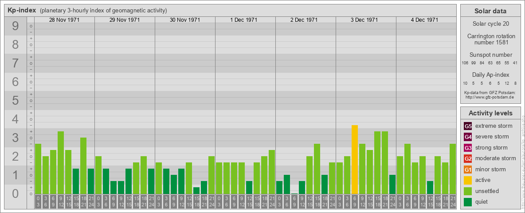This screenshot has width=525, height=213.
Task: Click the G1 minor storm badge
Action: coord(468,170)
